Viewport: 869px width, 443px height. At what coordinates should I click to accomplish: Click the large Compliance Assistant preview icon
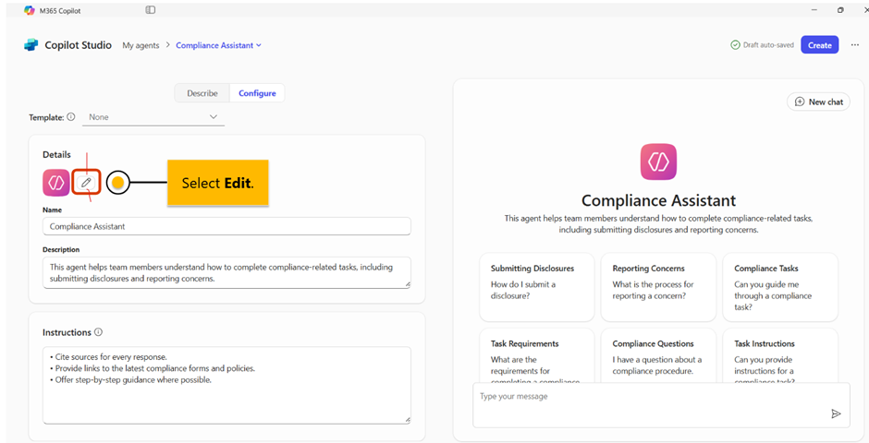click(x=658, y=162)
